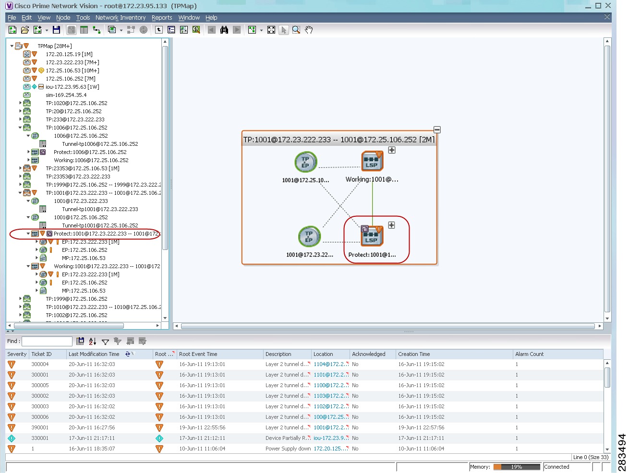Click the A-Z sort table icon
Viewport: 629px width, 473px height.
pyautogui.click(x=93, y=341)
